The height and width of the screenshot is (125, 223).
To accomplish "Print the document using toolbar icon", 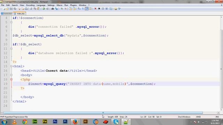I will 26,9.
